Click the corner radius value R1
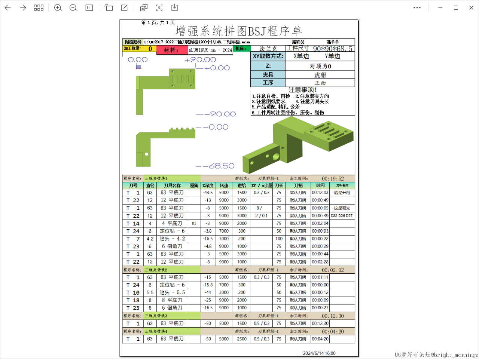The image size is (479, 359). tap(194, 223)
